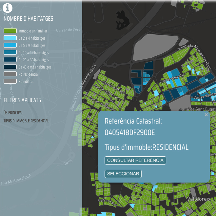
Task: Open the info icon in the panel
Action: click(x=8, y=8)
